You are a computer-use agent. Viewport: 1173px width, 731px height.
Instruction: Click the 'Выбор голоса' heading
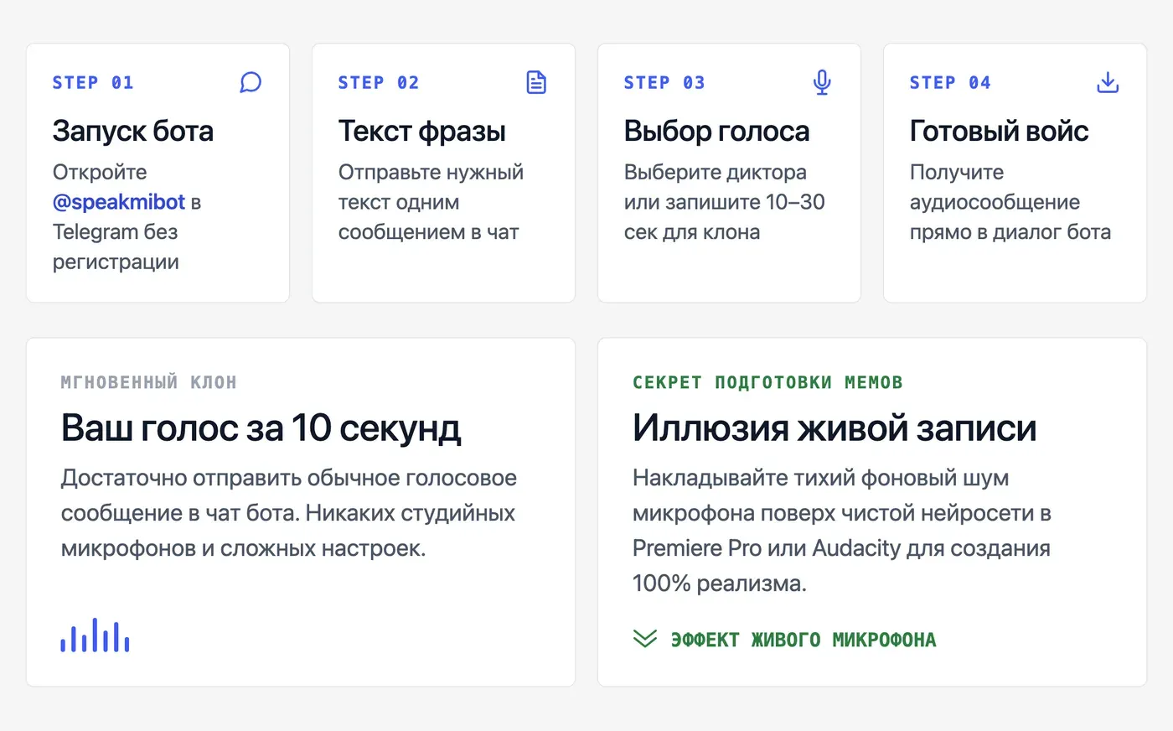717,131
